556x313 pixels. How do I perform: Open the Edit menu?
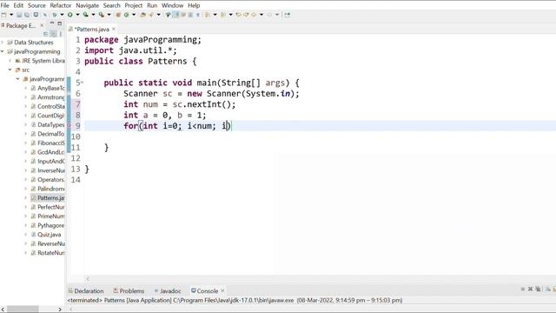pyautogui.click(x=18, y=5)
